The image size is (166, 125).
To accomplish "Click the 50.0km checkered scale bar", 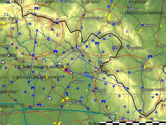I will click(133, 123).
